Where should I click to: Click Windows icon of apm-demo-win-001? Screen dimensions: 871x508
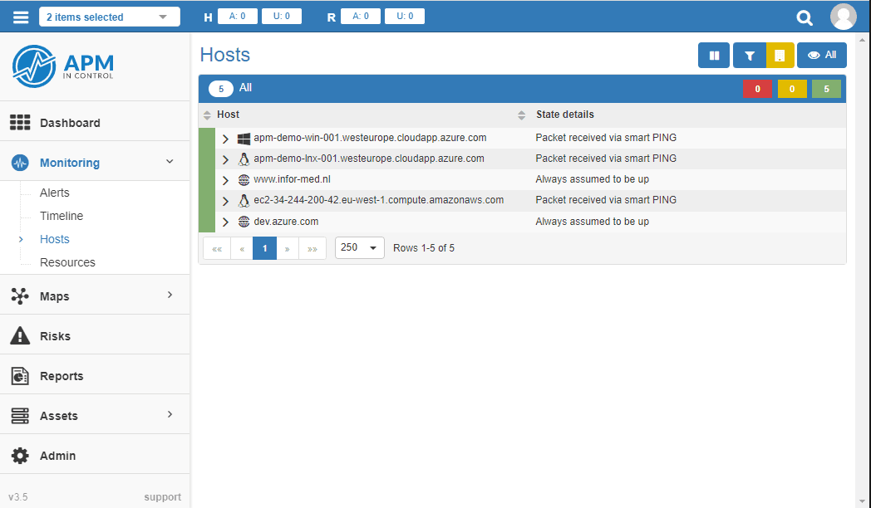click(x=244, y=139)
